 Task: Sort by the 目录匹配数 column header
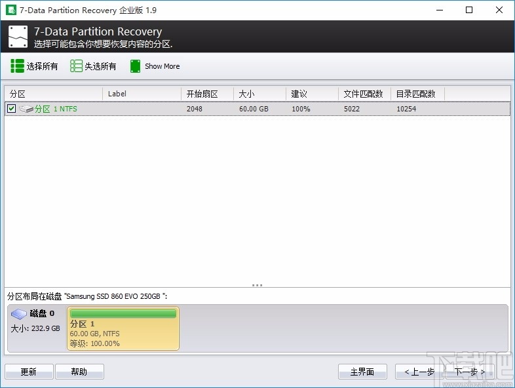point(417,94)
